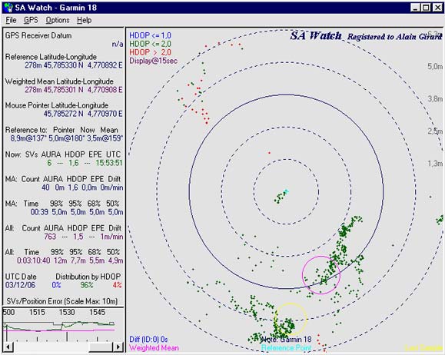This screenshot has height=355, width=445.
Task: Click the drift value '1m/min'
Action: pos(111,237)
